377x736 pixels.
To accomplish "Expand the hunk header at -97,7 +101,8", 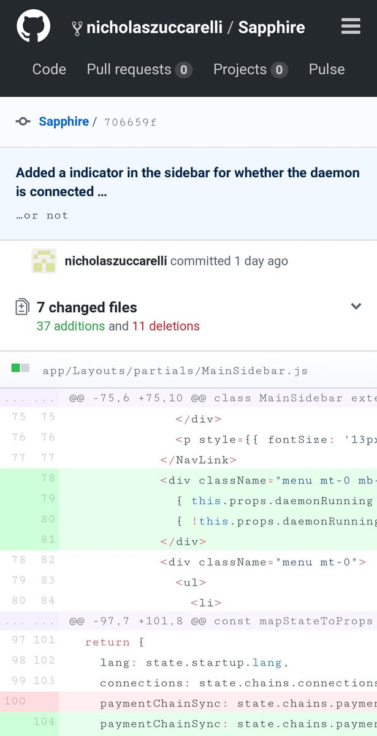I will point(188,621).
